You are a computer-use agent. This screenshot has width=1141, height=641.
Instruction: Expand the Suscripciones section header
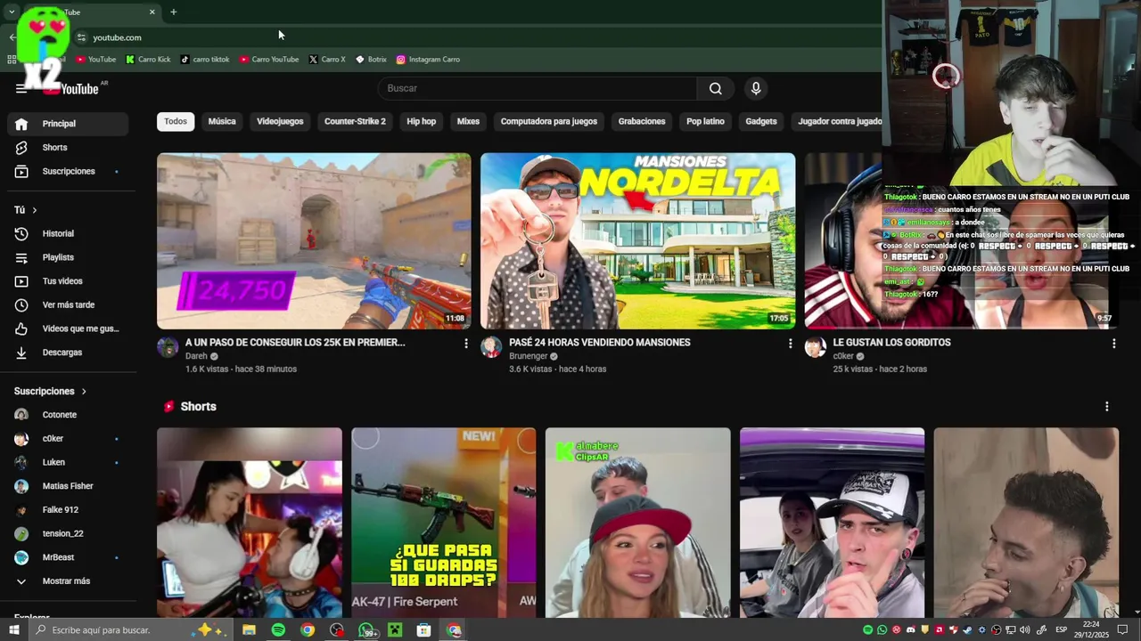click(x=51, y=391)
